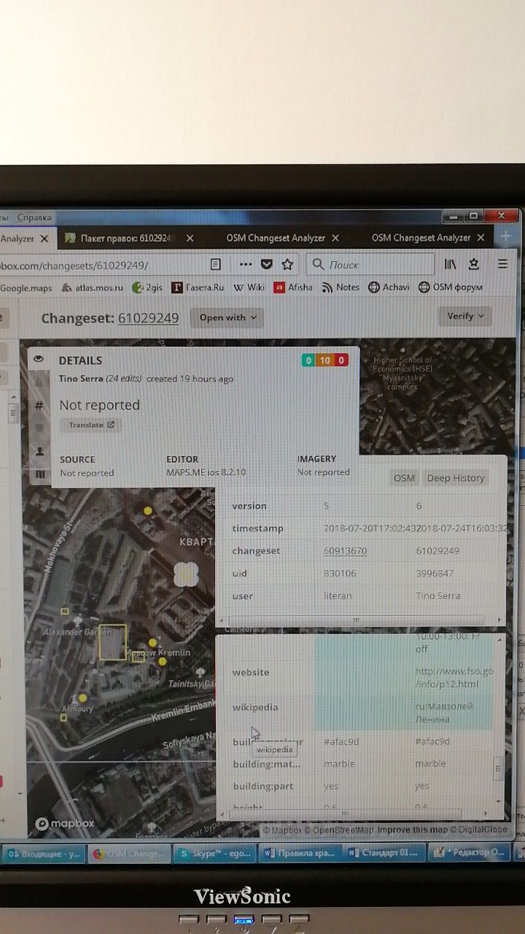
Task: Open 2gis bookmark
Action: [x=147, y=287]
